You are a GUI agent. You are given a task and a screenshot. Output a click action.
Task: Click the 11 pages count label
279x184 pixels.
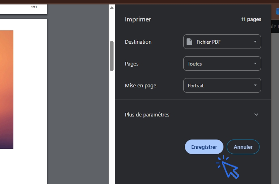point(251,19)
